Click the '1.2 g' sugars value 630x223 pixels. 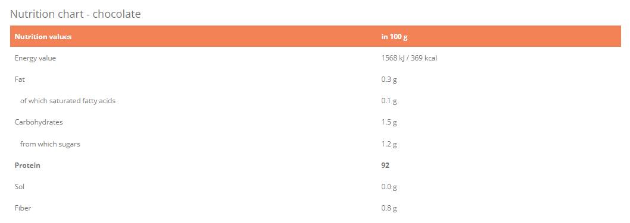[x=389, y=144]
